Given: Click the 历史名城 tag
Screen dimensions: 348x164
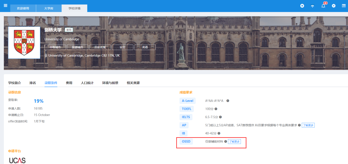Looking at the screenshot, I should pos(100,47).
